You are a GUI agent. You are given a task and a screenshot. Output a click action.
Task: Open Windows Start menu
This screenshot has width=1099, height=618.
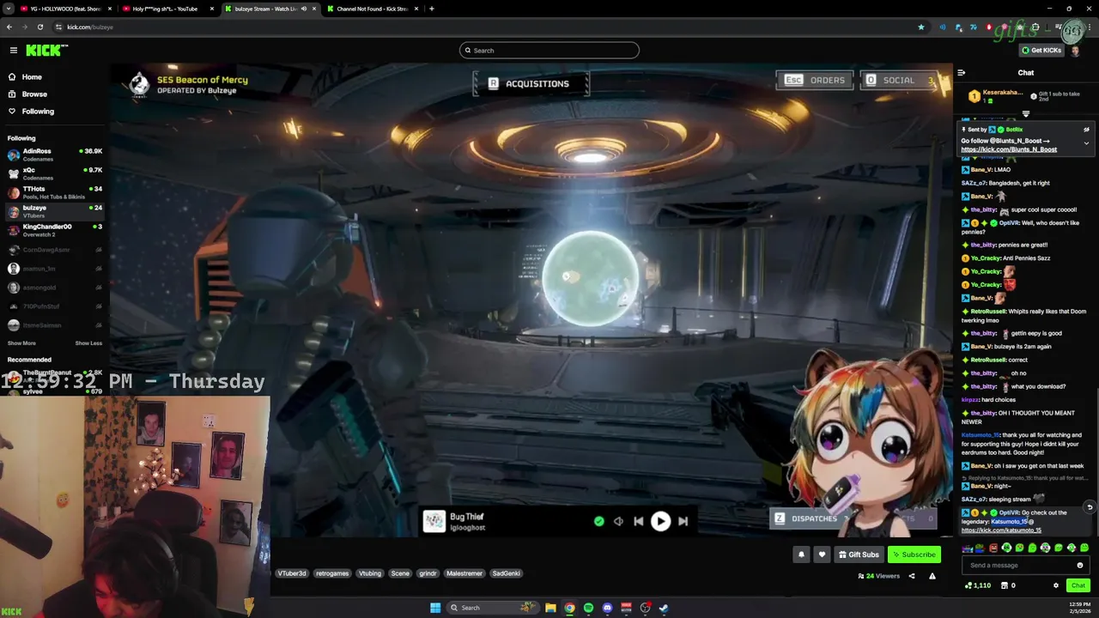[x=435, y=608]
